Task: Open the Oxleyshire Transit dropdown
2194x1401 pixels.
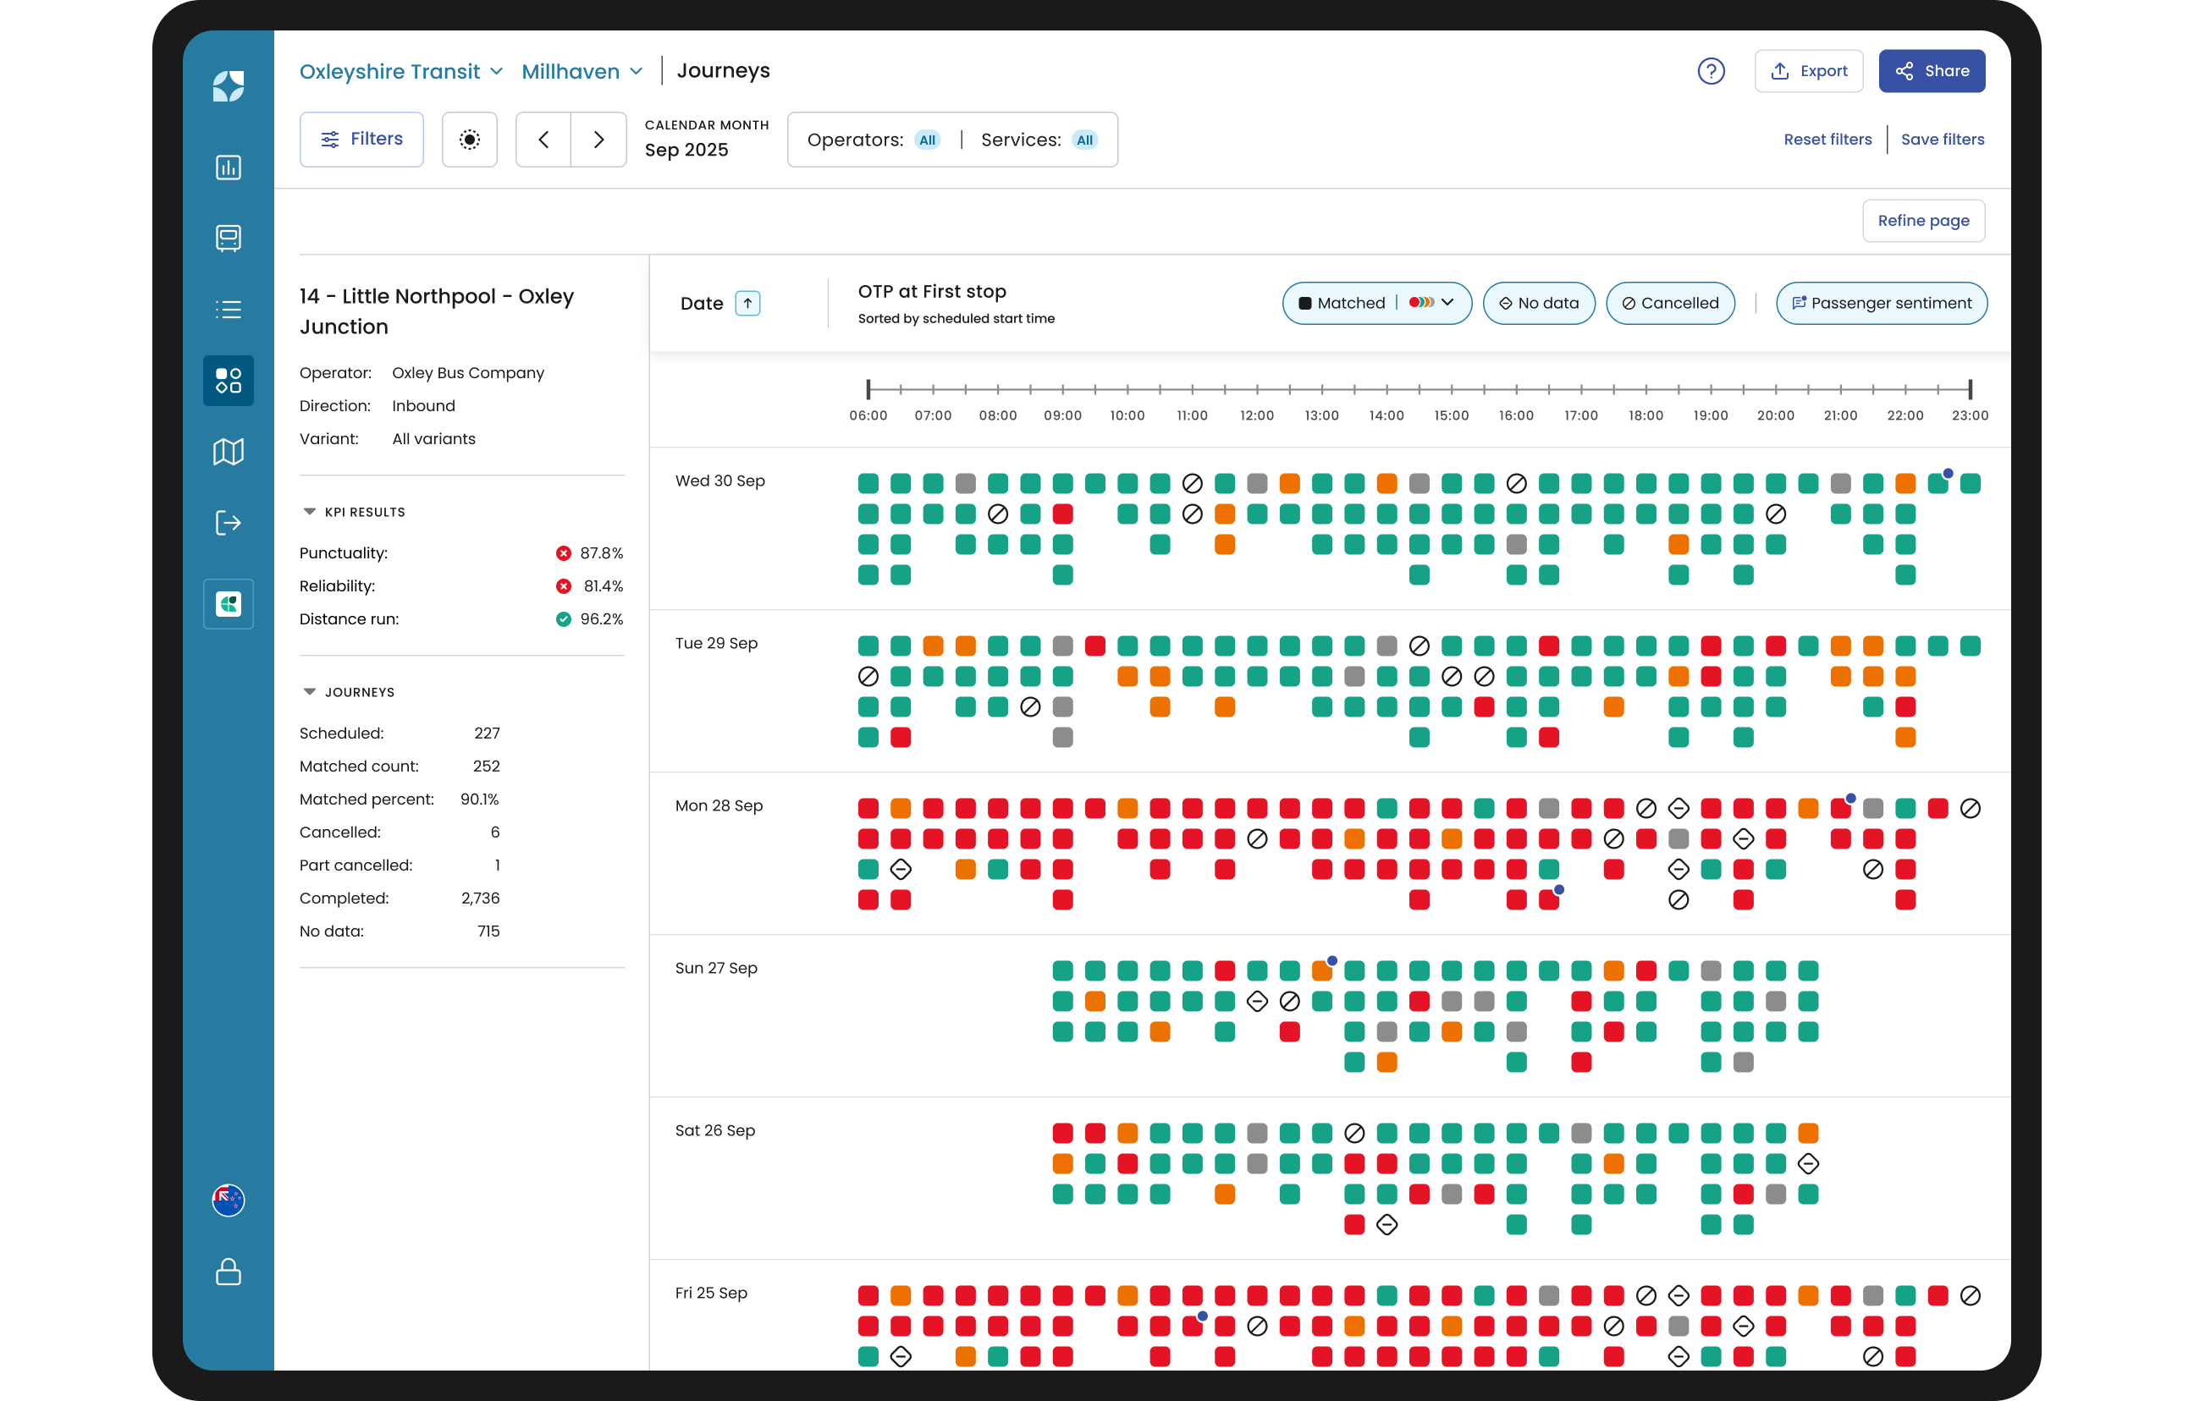Action: [x=401, y=71]
